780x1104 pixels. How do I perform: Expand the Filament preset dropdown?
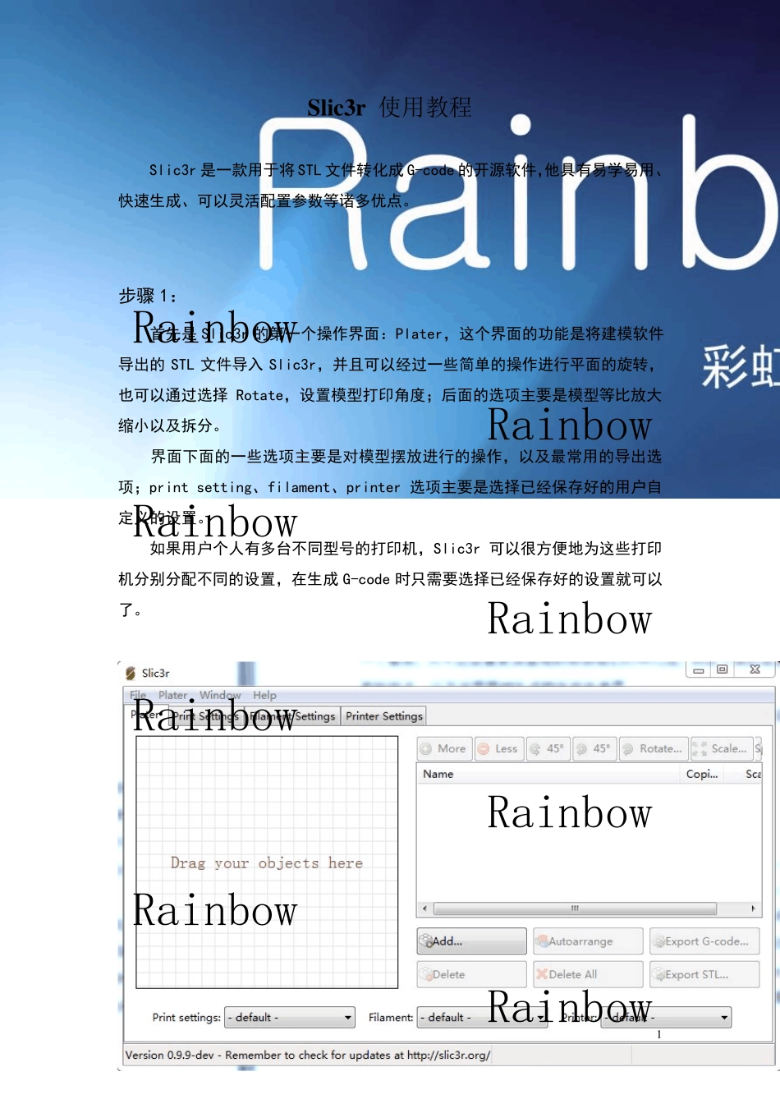483,1018
